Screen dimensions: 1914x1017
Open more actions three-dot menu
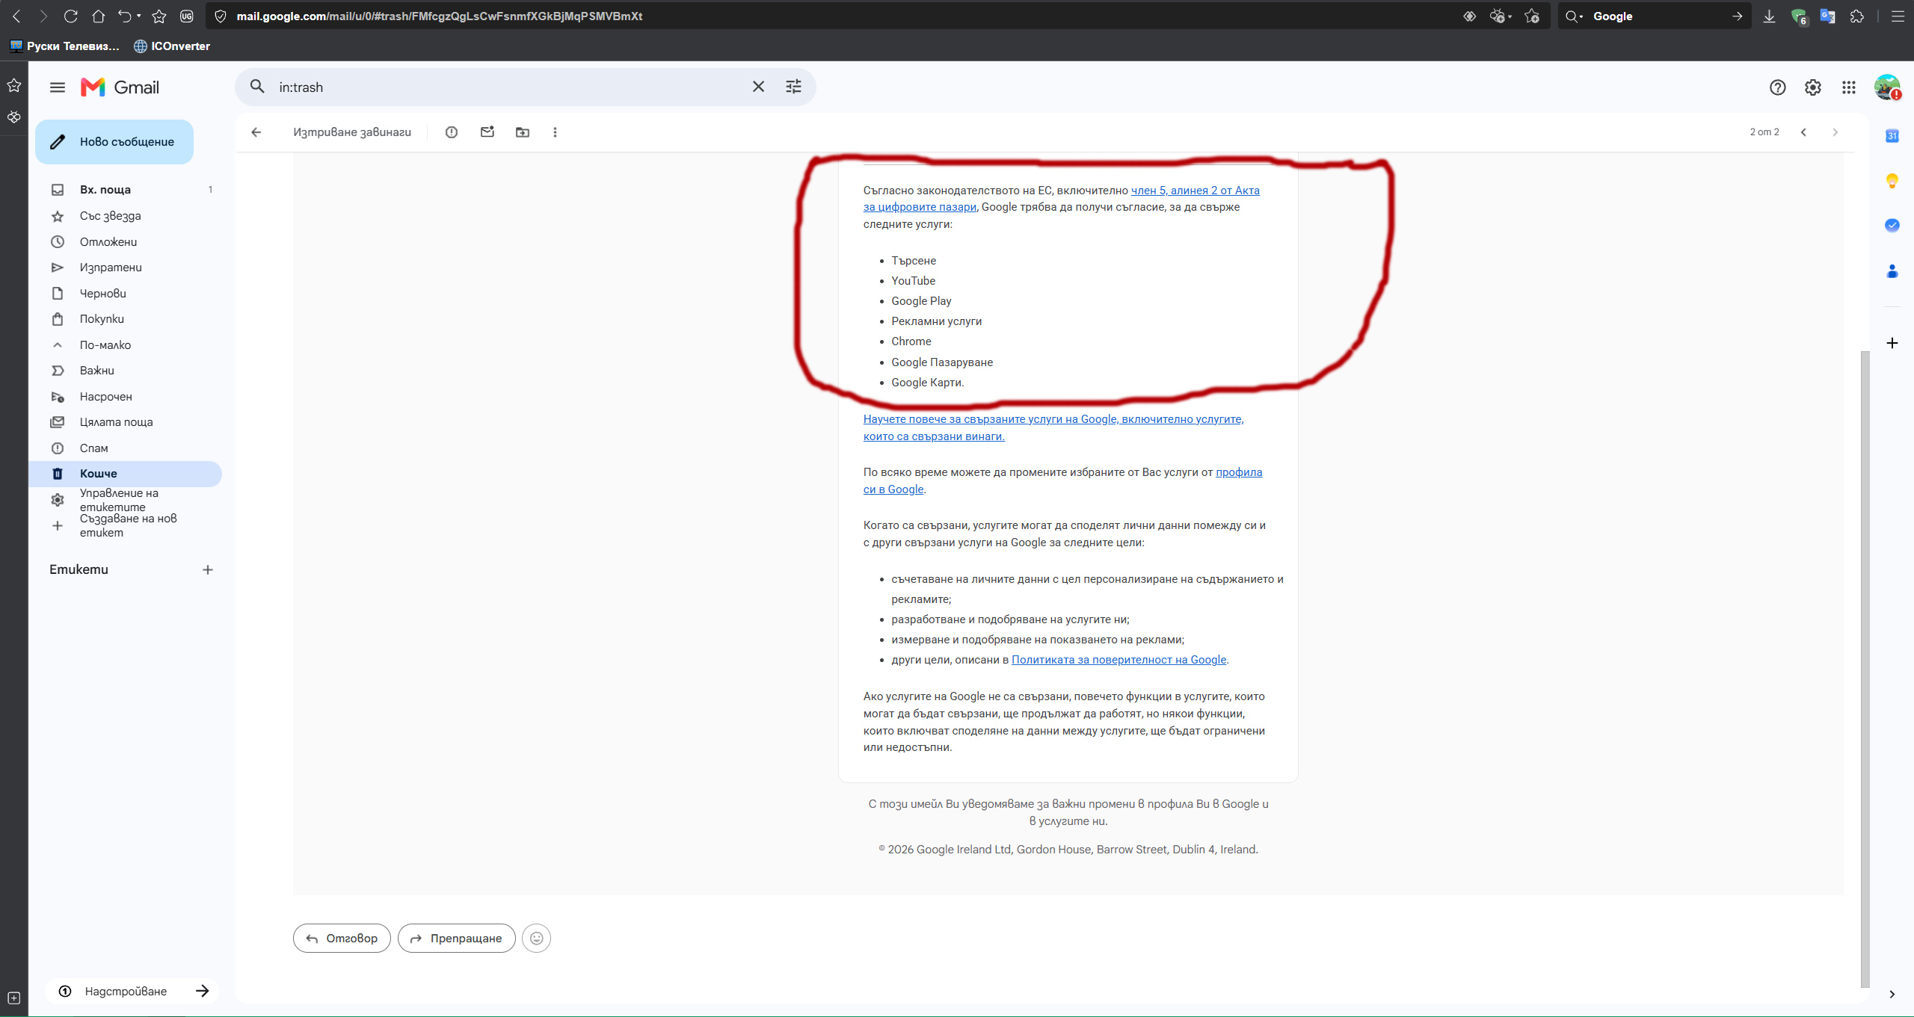coord(555,132)
